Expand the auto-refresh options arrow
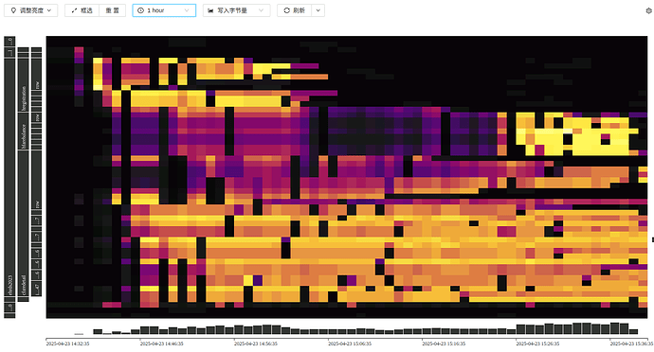 318,10
